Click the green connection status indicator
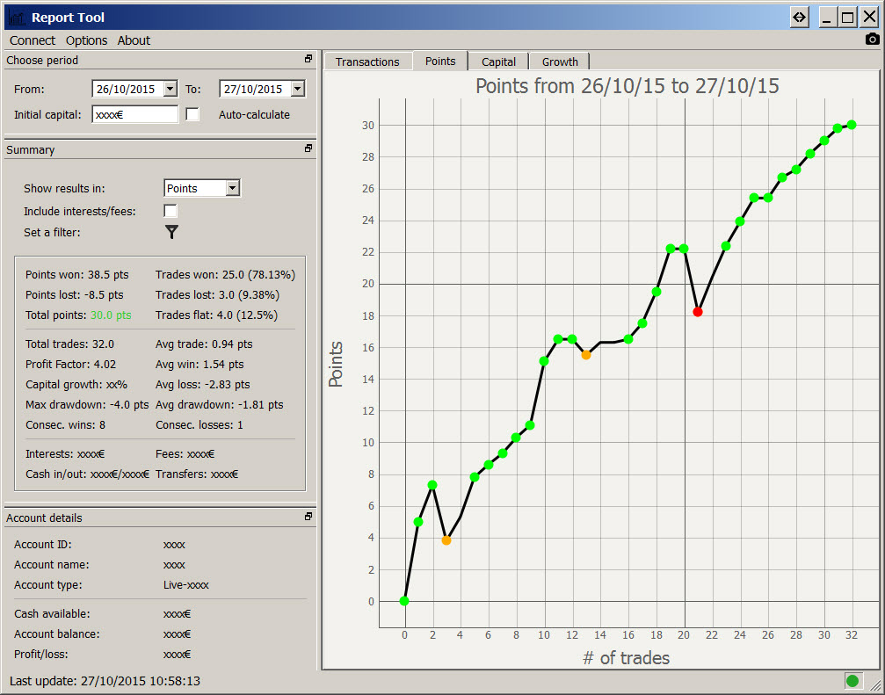Image resolution: width=885 pixels, height=695 pixels. click(x=852, y=680)
